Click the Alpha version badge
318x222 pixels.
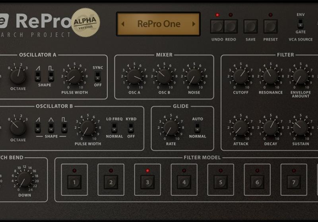point(85,23)
